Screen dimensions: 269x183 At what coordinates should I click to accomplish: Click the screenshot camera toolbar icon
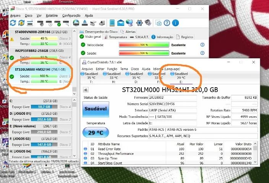pyautogui.click(x=158, y=23)
